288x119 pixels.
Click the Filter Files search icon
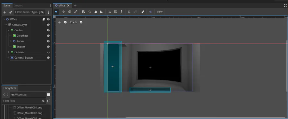[43, 101]
